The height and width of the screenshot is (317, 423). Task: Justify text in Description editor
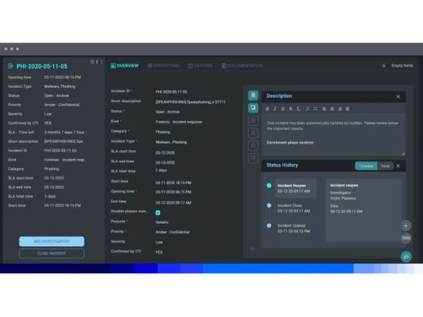348,109
